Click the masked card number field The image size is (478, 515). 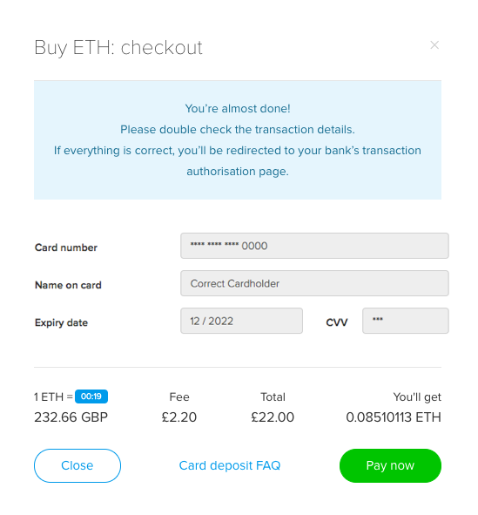pos(314,246)
